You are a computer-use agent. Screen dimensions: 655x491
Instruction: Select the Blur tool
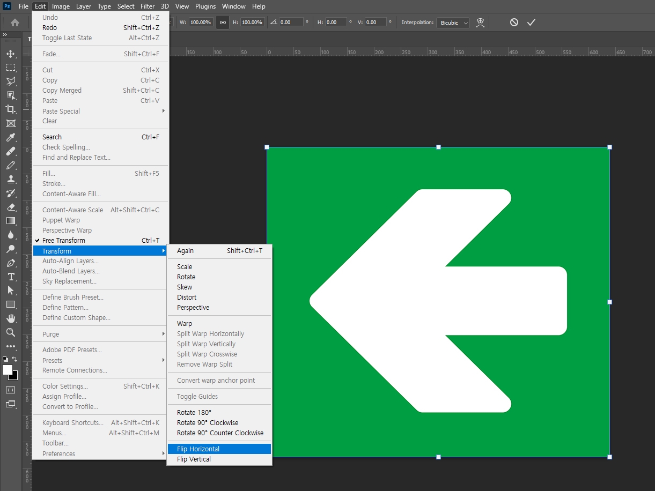pyautogui.click(x=10, y=235)
